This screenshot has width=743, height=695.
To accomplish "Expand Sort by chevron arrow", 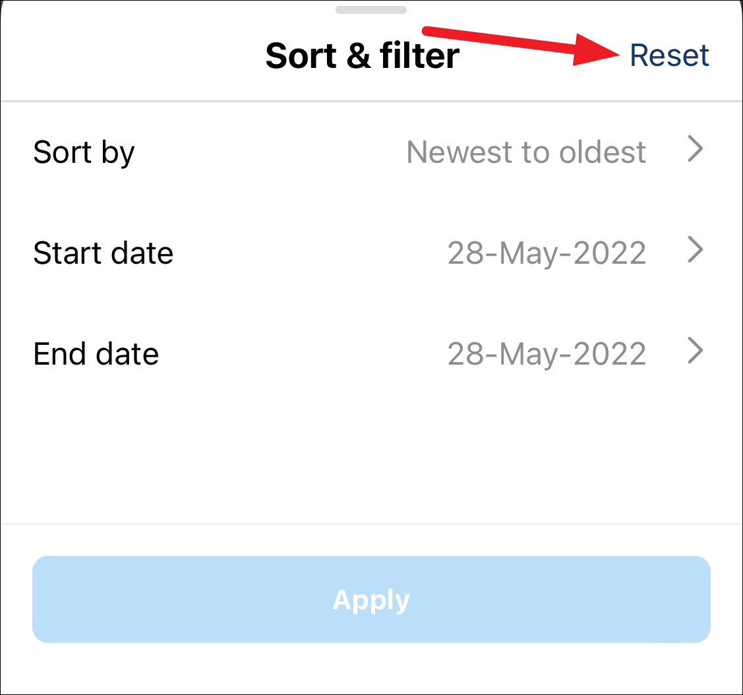I will [696, 150].
